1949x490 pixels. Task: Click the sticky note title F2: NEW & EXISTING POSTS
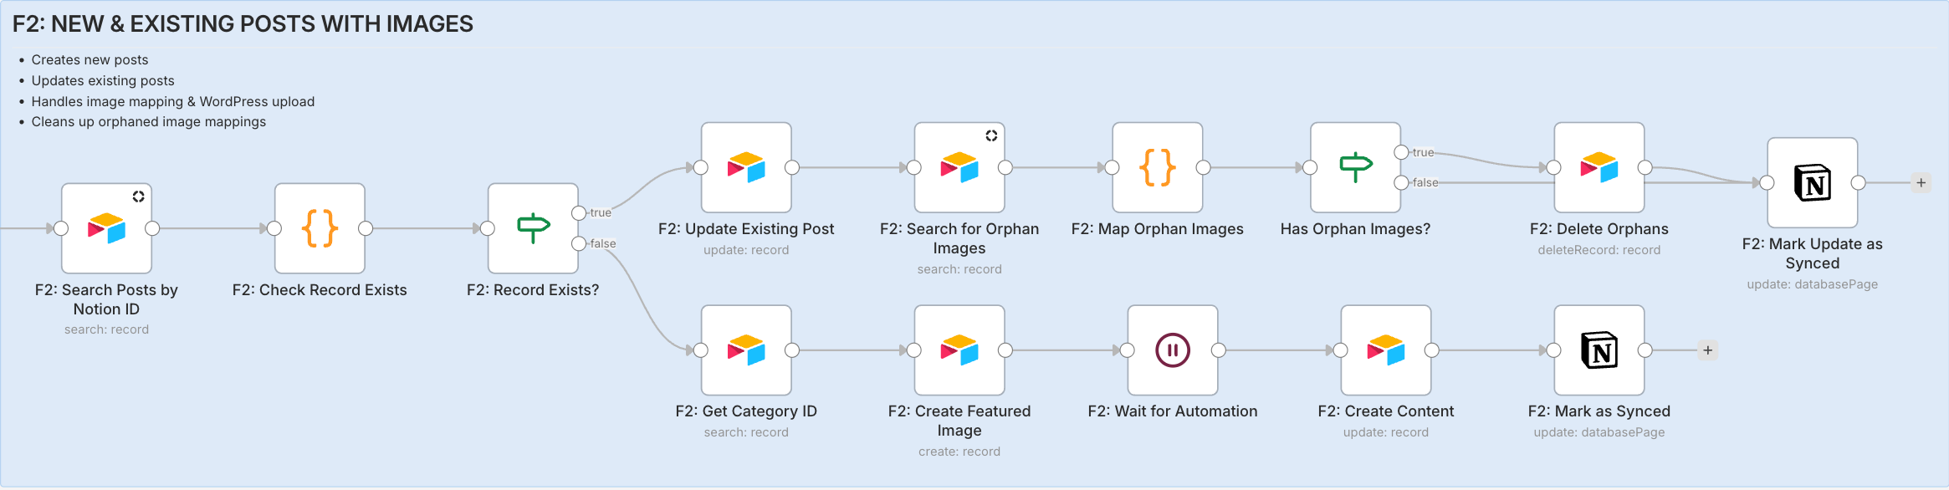point(243,24)
